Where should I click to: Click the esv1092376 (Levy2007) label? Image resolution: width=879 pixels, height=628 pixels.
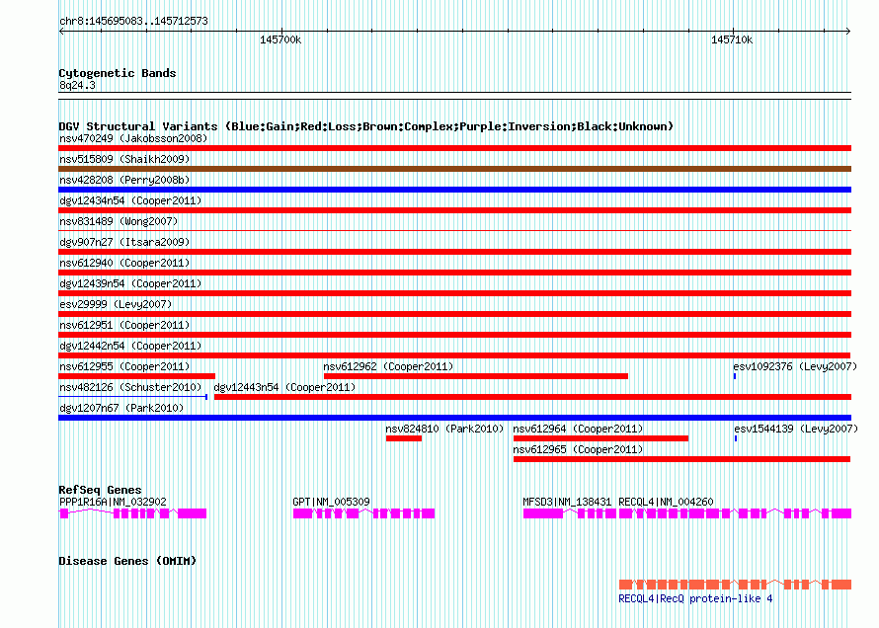click(795, 366)
